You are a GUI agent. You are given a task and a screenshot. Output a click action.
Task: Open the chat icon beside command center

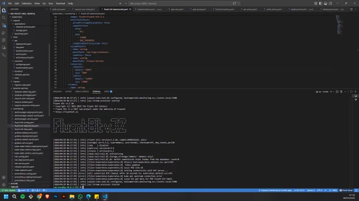tap(234, 4)
